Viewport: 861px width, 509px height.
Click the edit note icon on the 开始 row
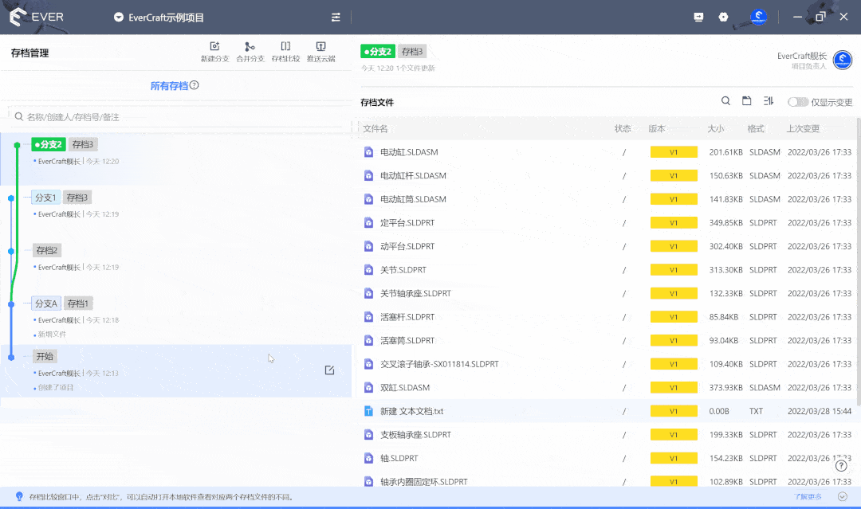point(329,370)
